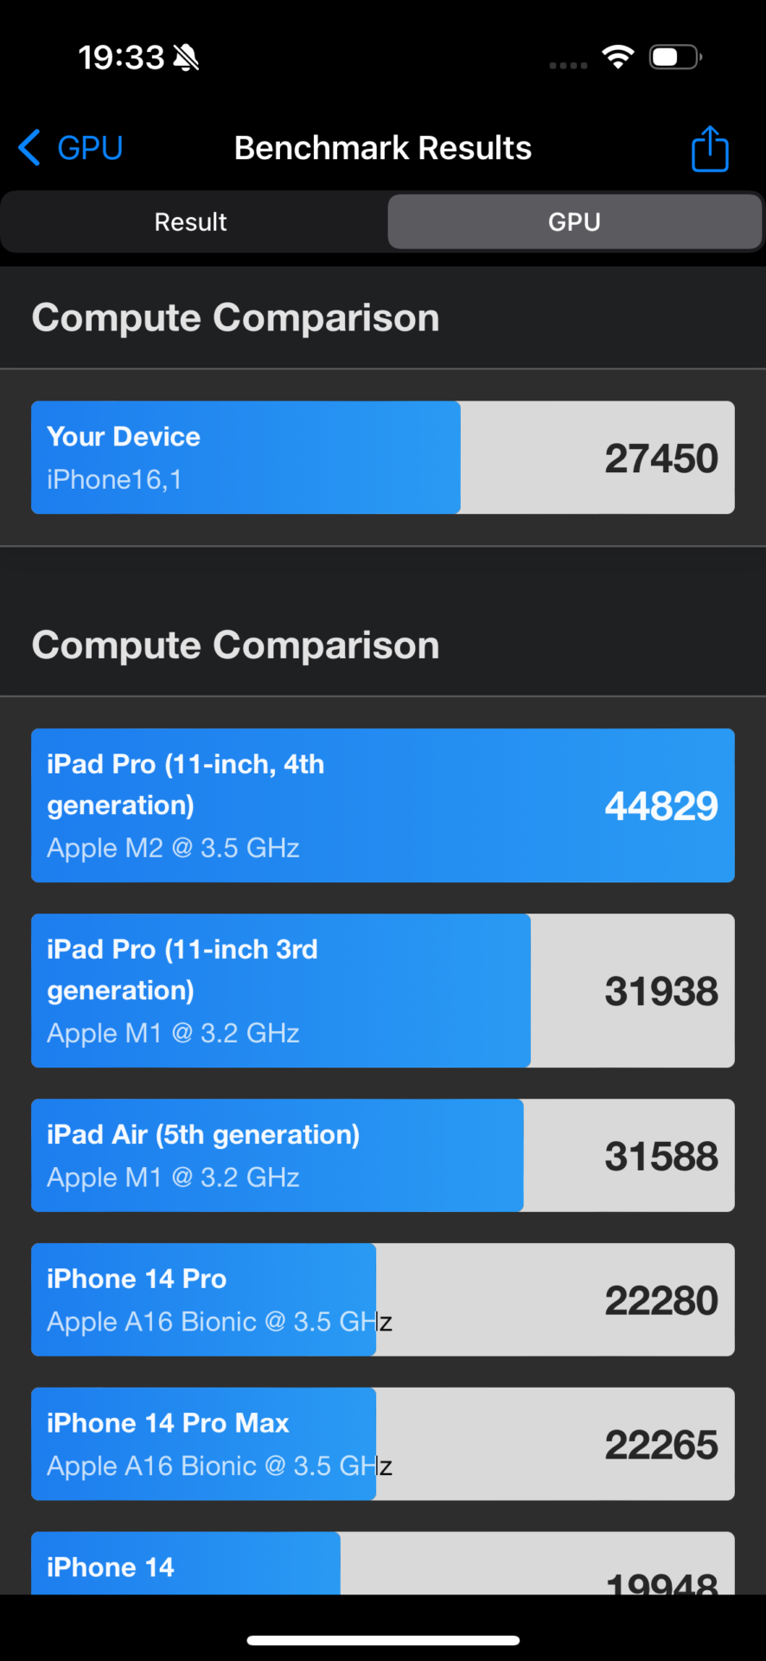Tap the 19:33 clock

[121, 58]
